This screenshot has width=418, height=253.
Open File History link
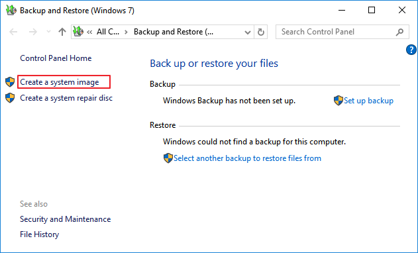point(40,234)
